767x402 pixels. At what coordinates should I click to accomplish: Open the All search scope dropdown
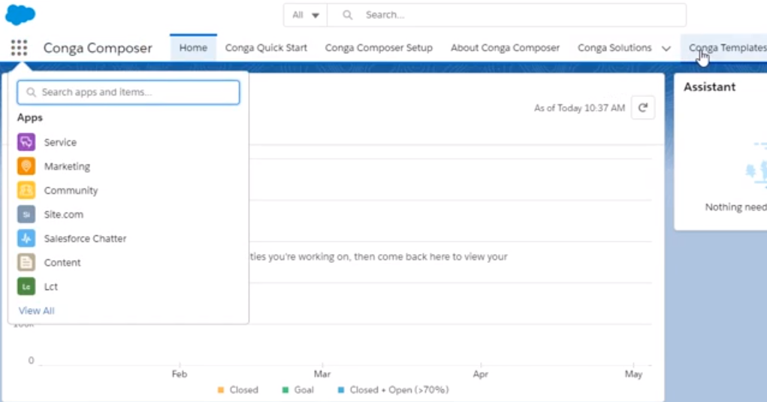[305, 15]
